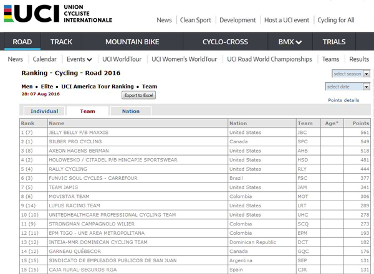The image size is (374, 274).
Task: Open the Points details link
Action: pyautogui.click(x=343, y=100)
